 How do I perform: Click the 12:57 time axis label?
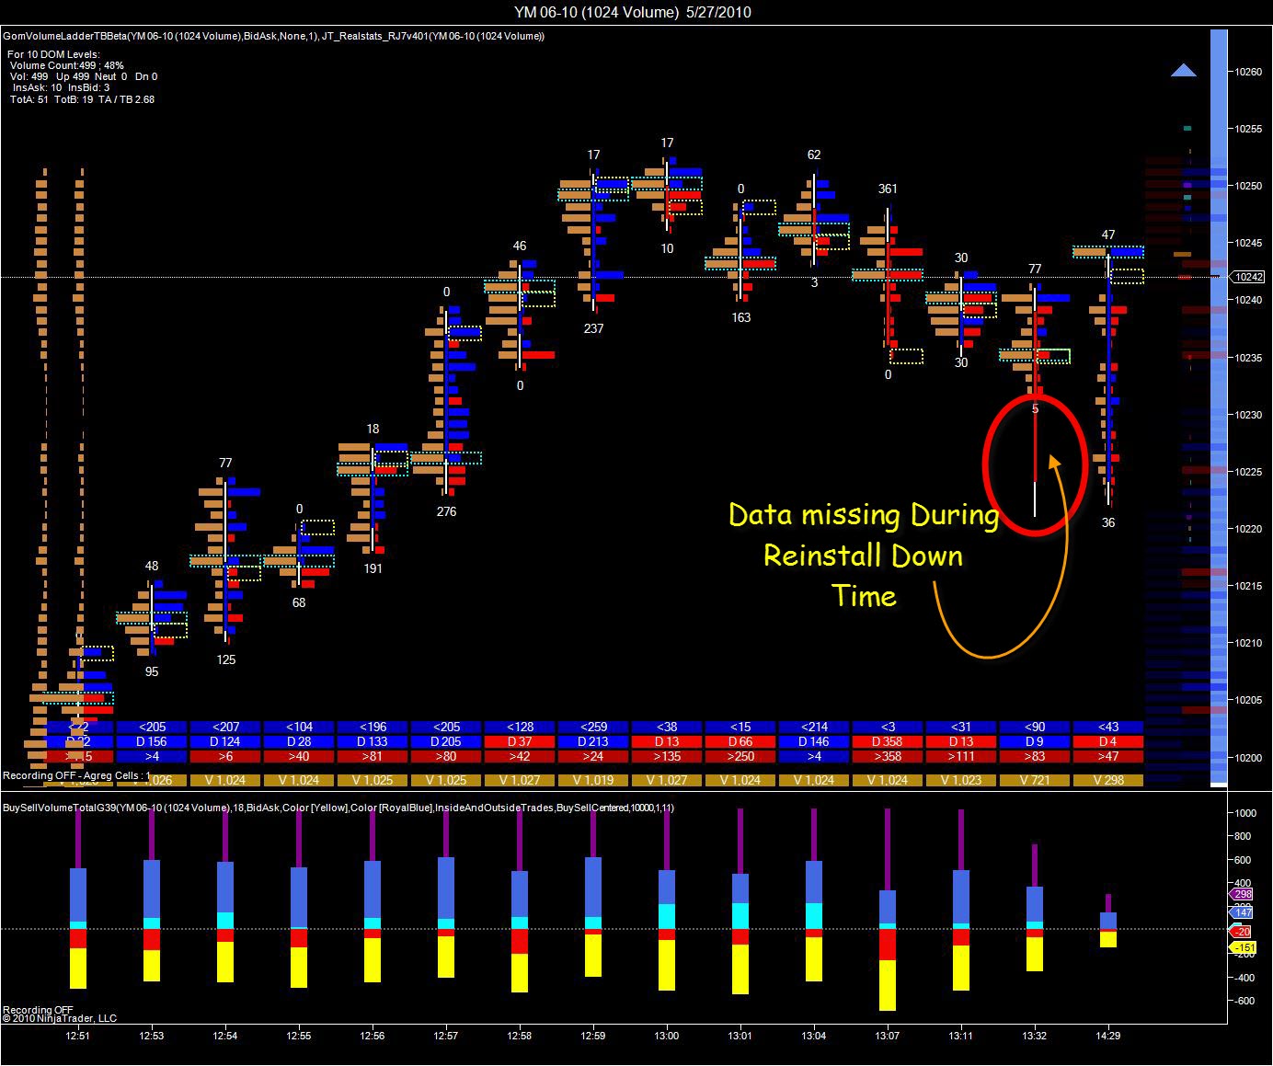(446, 1036)
